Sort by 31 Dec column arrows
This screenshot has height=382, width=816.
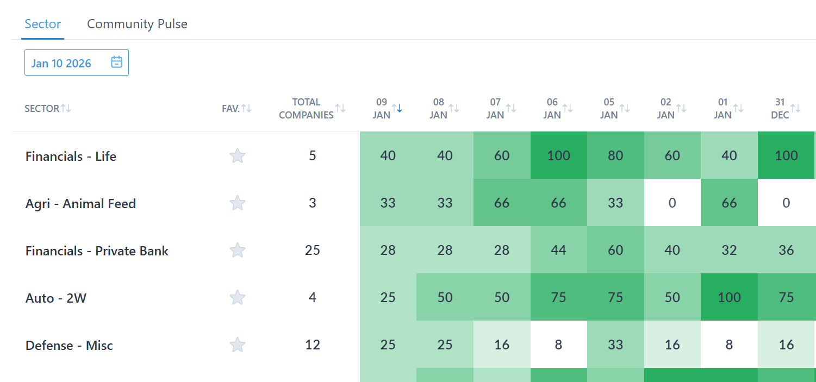pos(795,108)
